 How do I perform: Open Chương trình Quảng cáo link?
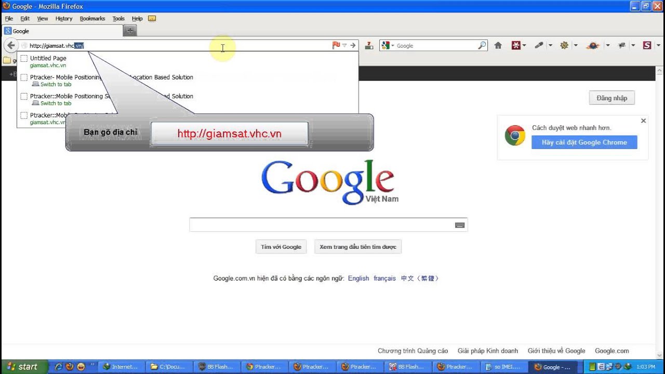413,351
